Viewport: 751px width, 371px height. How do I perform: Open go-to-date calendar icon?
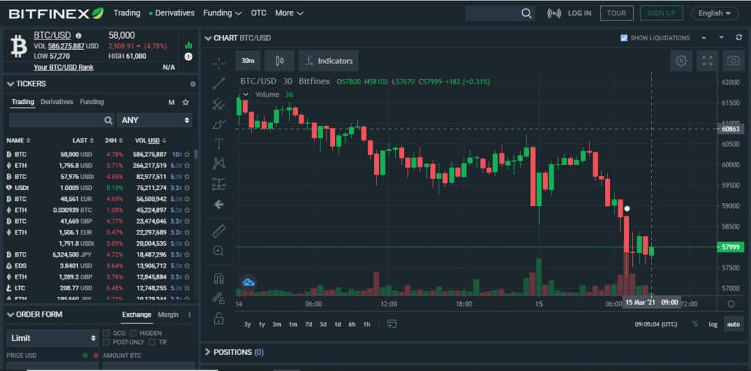(392, 324)
